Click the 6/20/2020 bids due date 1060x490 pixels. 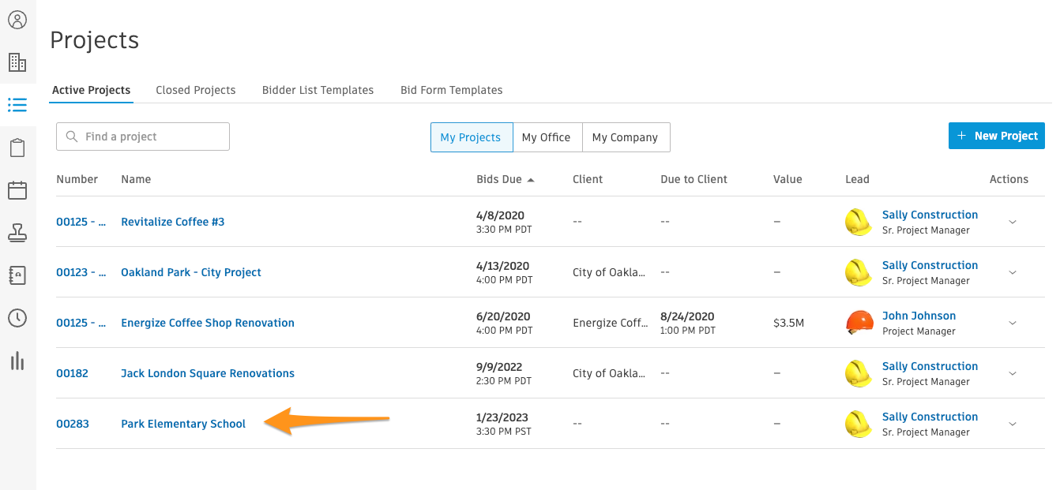point(504,316)
